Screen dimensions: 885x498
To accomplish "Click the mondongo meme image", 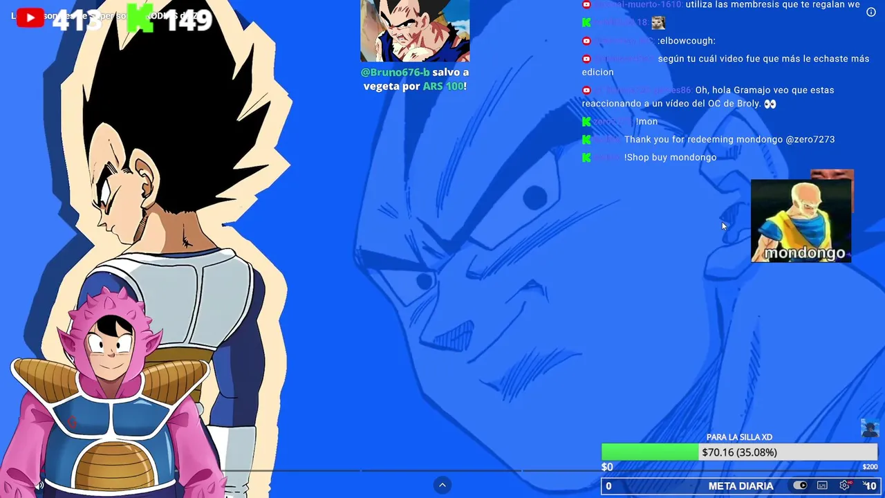I will (x=801, y=221).
